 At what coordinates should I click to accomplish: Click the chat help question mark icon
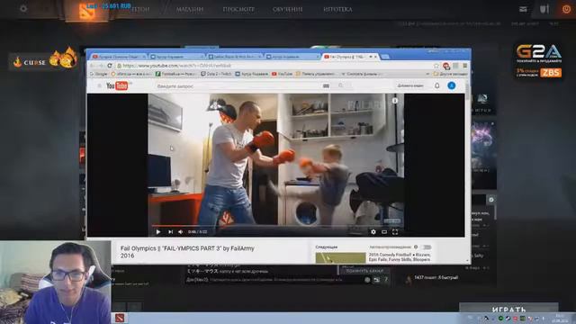tap(386, 280)
